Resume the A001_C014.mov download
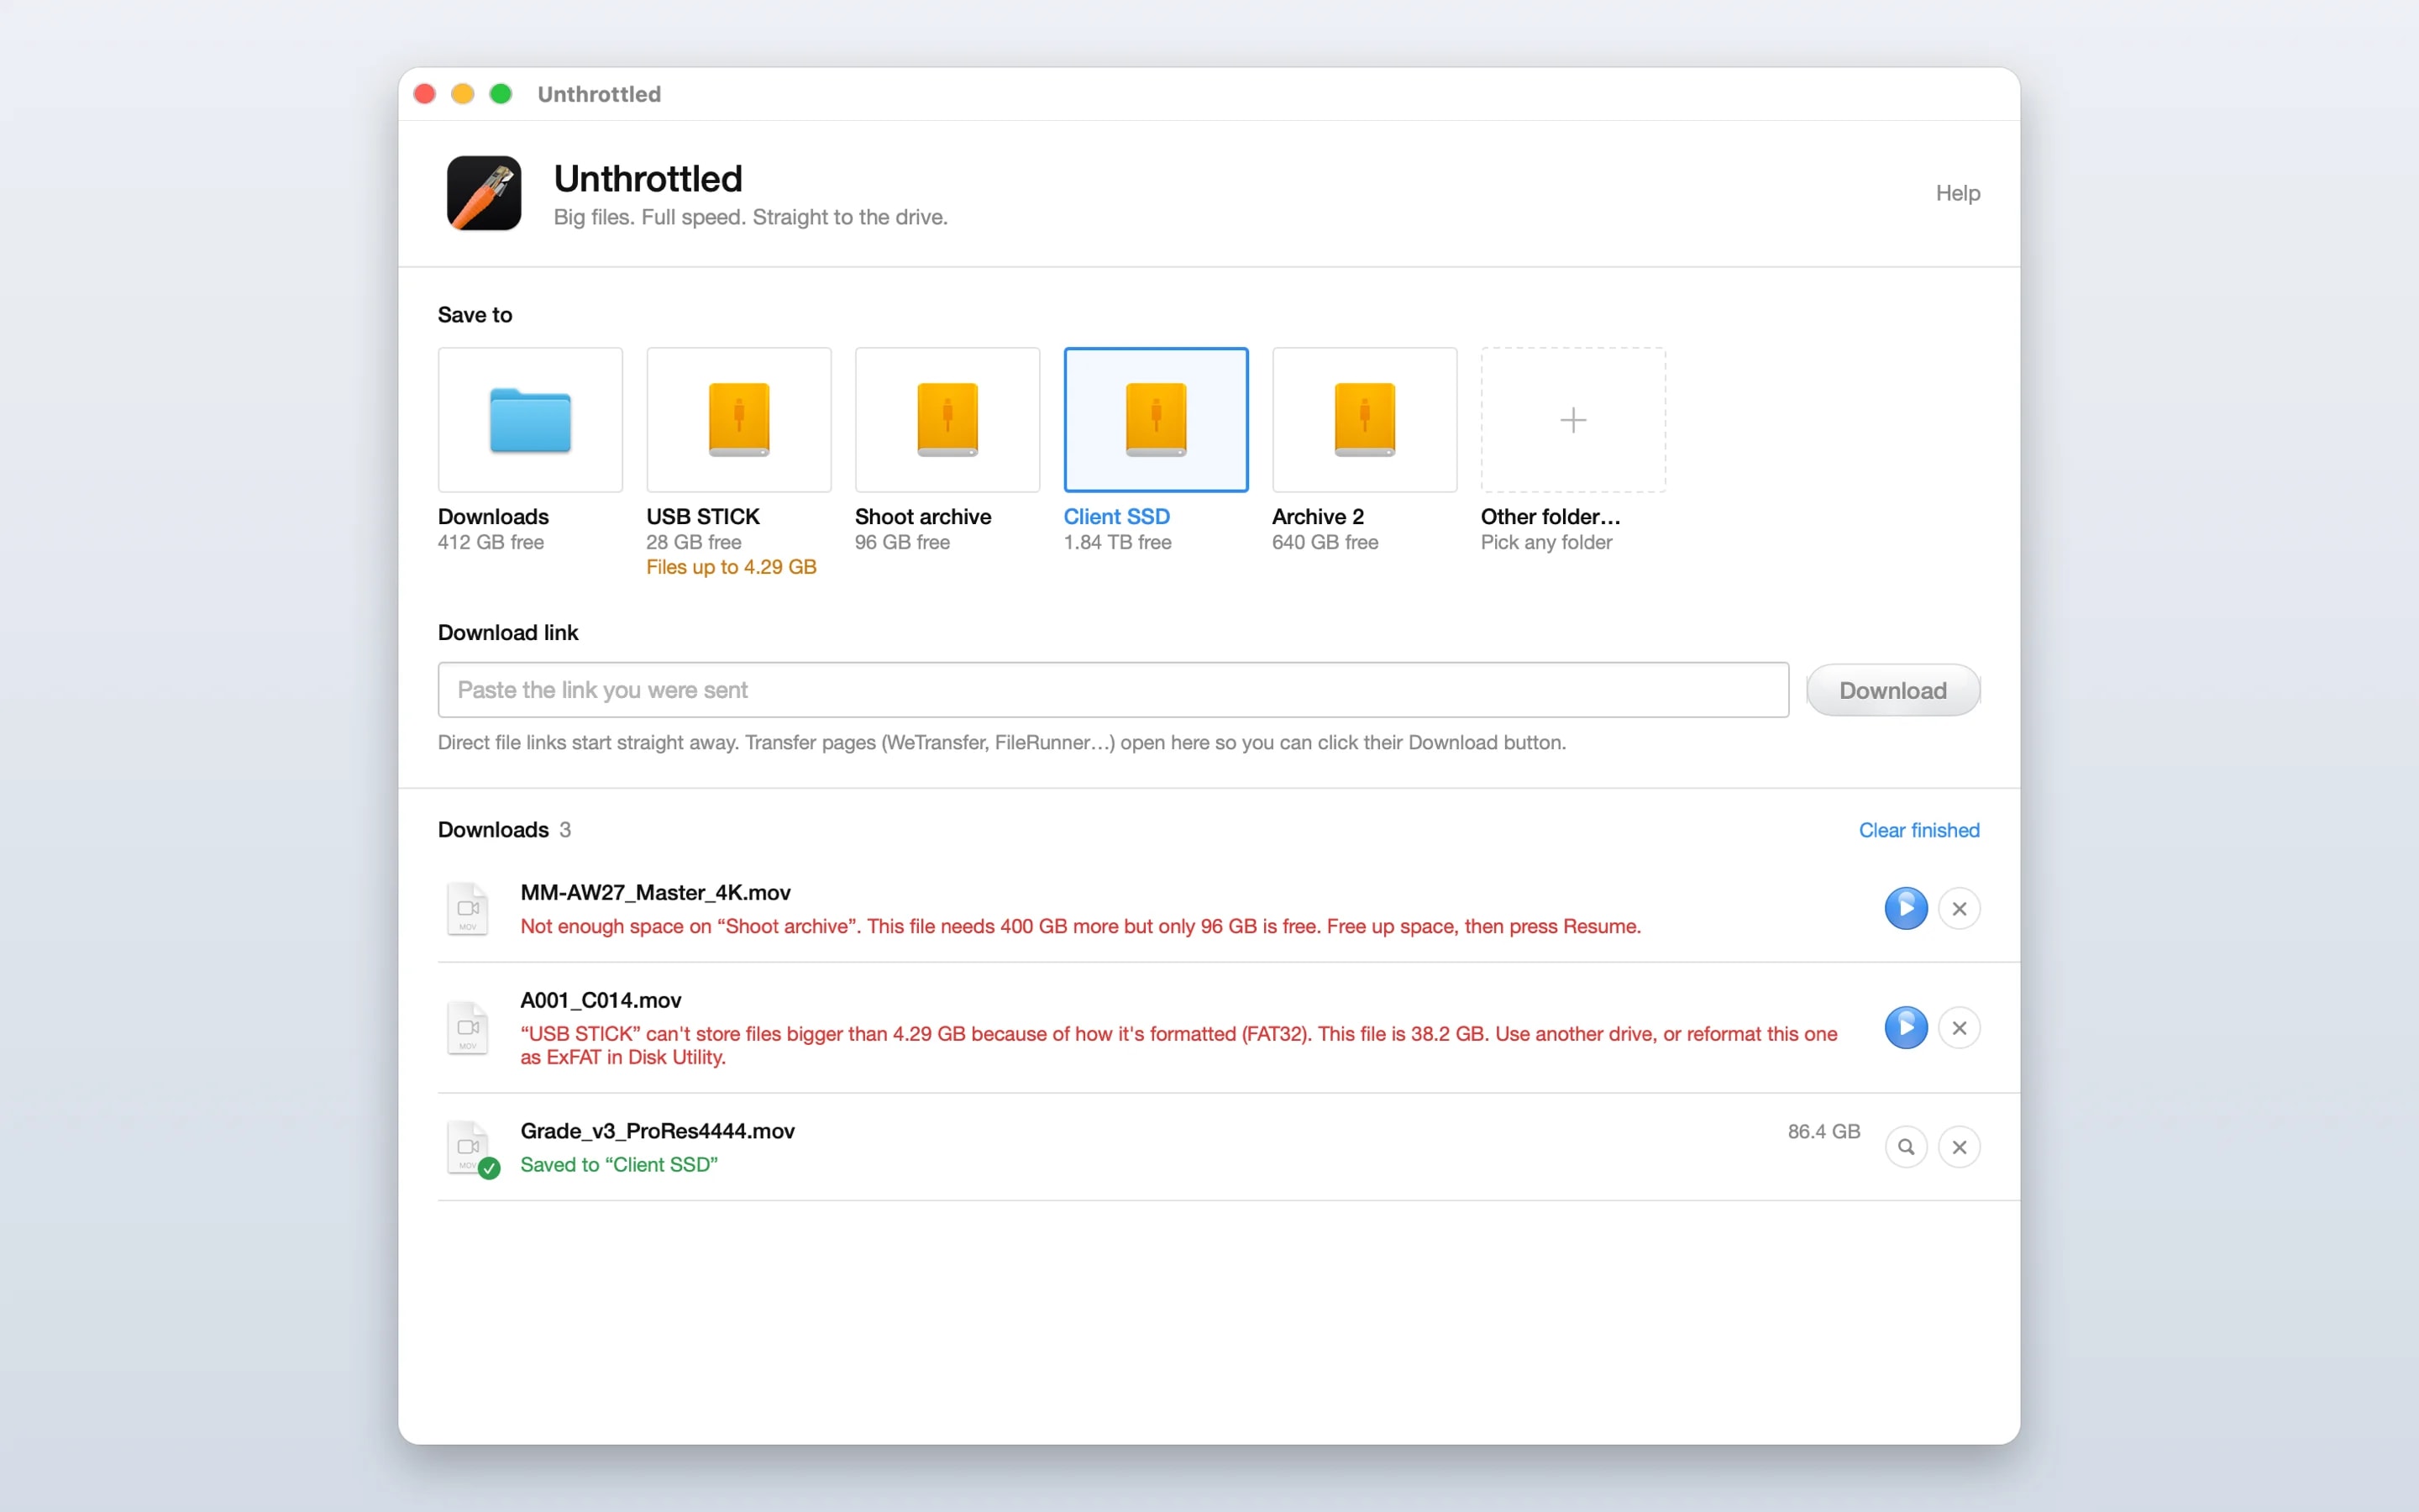Viewport: 2419px width, 1512px height. pyautogui.click(x=1906, y=1027)
